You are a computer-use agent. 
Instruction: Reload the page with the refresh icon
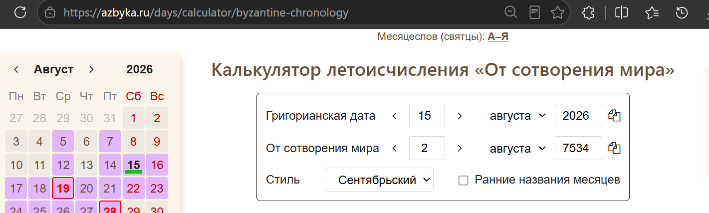20,12
